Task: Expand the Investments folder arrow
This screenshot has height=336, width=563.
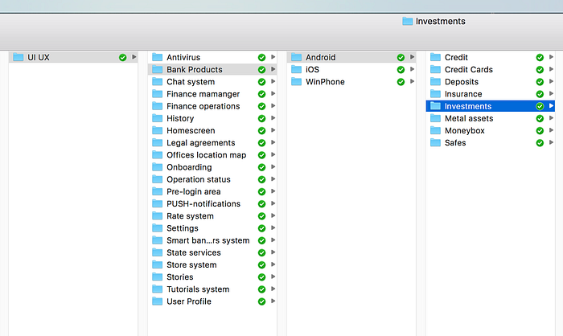Action: [551, 106]
